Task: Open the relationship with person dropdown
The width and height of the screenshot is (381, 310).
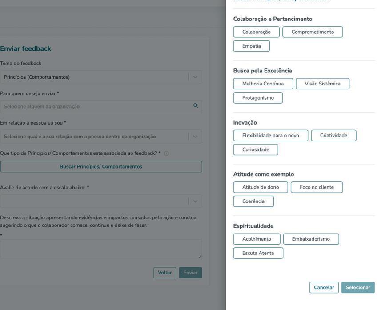Action: pyautogui.click(x=195, y=137)
